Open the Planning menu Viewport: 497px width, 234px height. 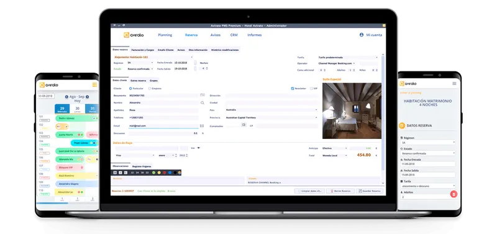(165, 35)
